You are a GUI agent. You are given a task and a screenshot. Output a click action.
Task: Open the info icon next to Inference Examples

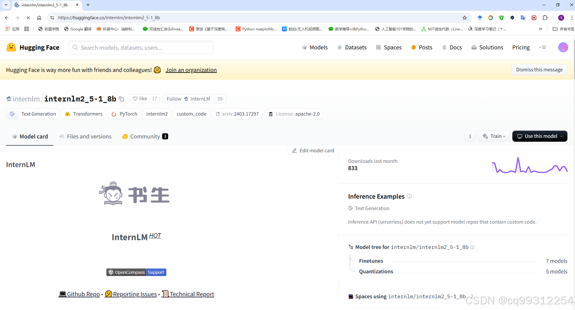point(409,196)
